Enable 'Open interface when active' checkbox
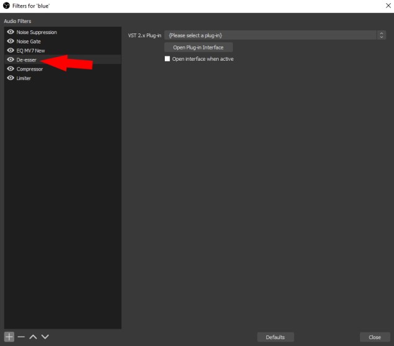Screen dimensions: 394x346 167,59
